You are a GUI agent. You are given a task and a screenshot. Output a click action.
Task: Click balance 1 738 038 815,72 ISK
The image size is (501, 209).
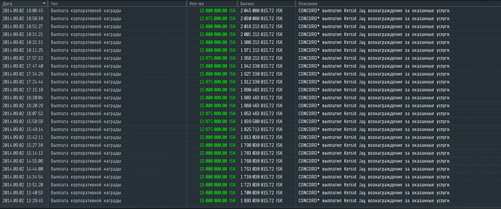(x=261, y=177)
